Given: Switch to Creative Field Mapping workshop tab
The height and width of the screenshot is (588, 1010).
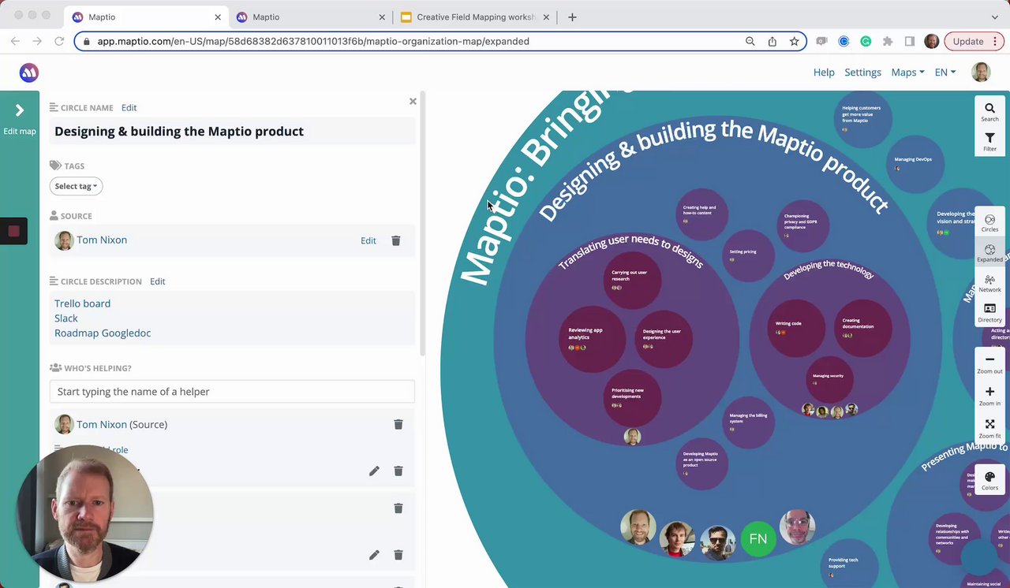Looking at the screenshot, I should (473, 17).
